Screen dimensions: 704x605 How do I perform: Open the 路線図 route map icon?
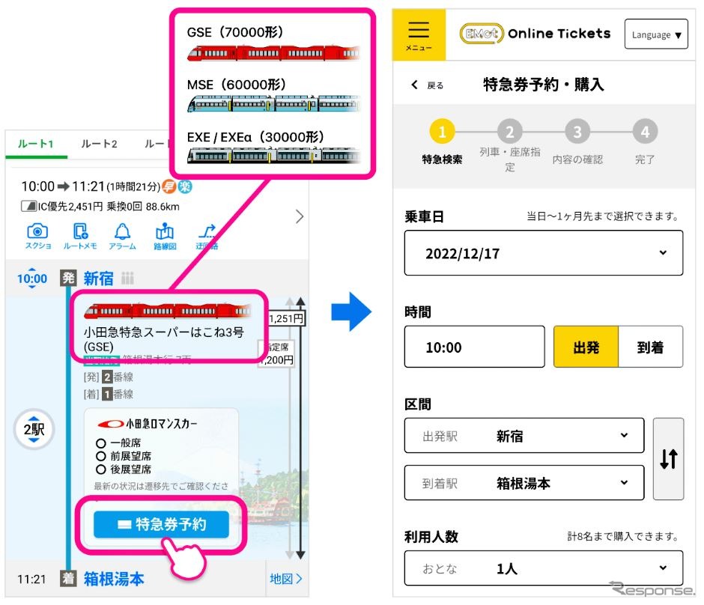point(165,236)
